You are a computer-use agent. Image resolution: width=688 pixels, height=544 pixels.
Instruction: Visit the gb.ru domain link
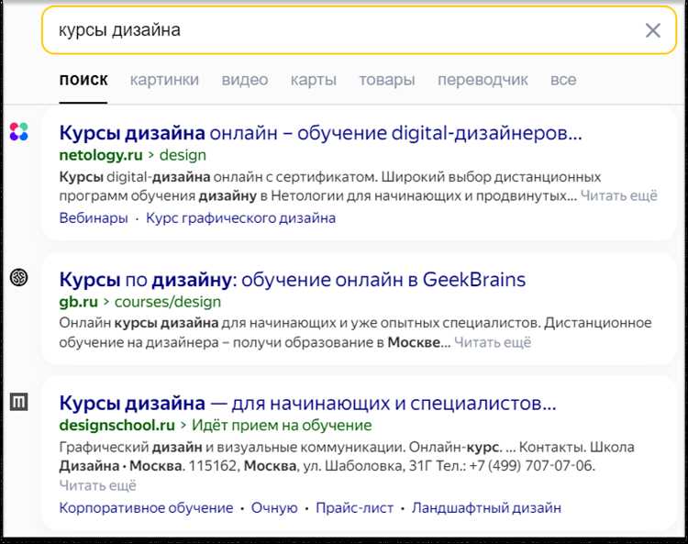pos(79,302)
